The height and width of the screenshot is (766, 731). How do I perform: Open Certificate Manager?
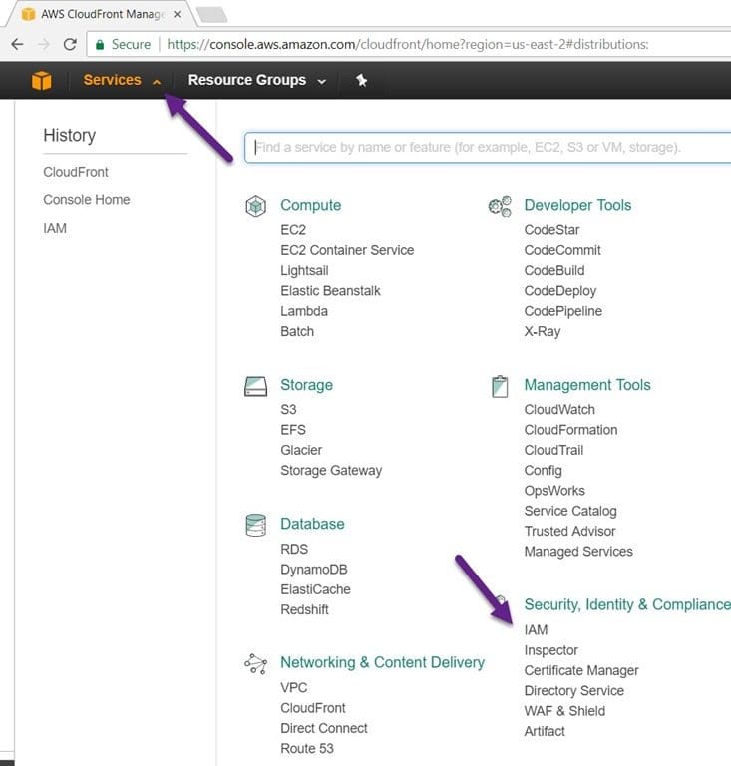pyautogui.click(x=581, y=670)
